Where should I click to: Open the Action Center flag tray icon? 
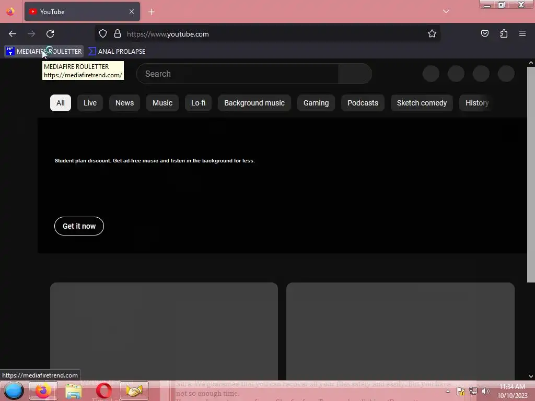coord(461,391)
